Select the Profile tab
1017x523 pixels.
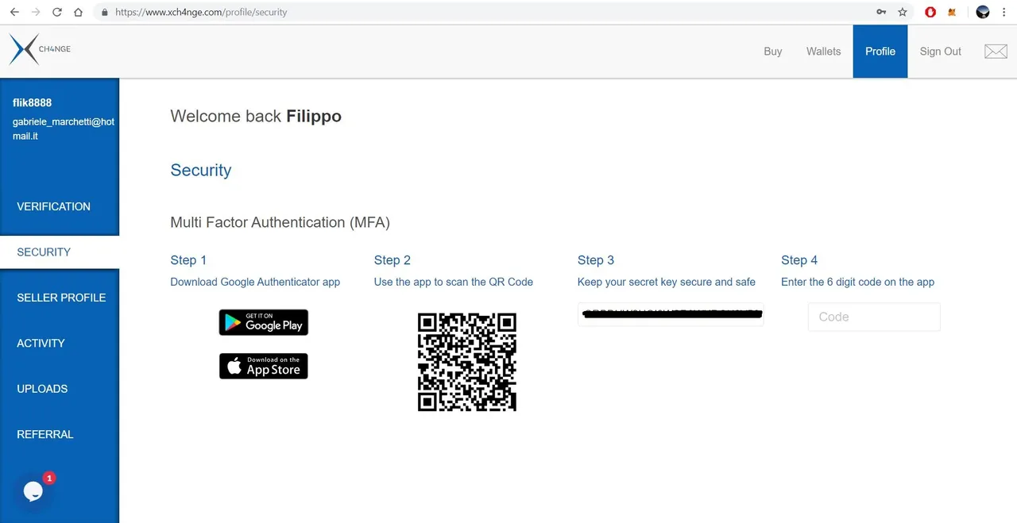pos(880,52)
